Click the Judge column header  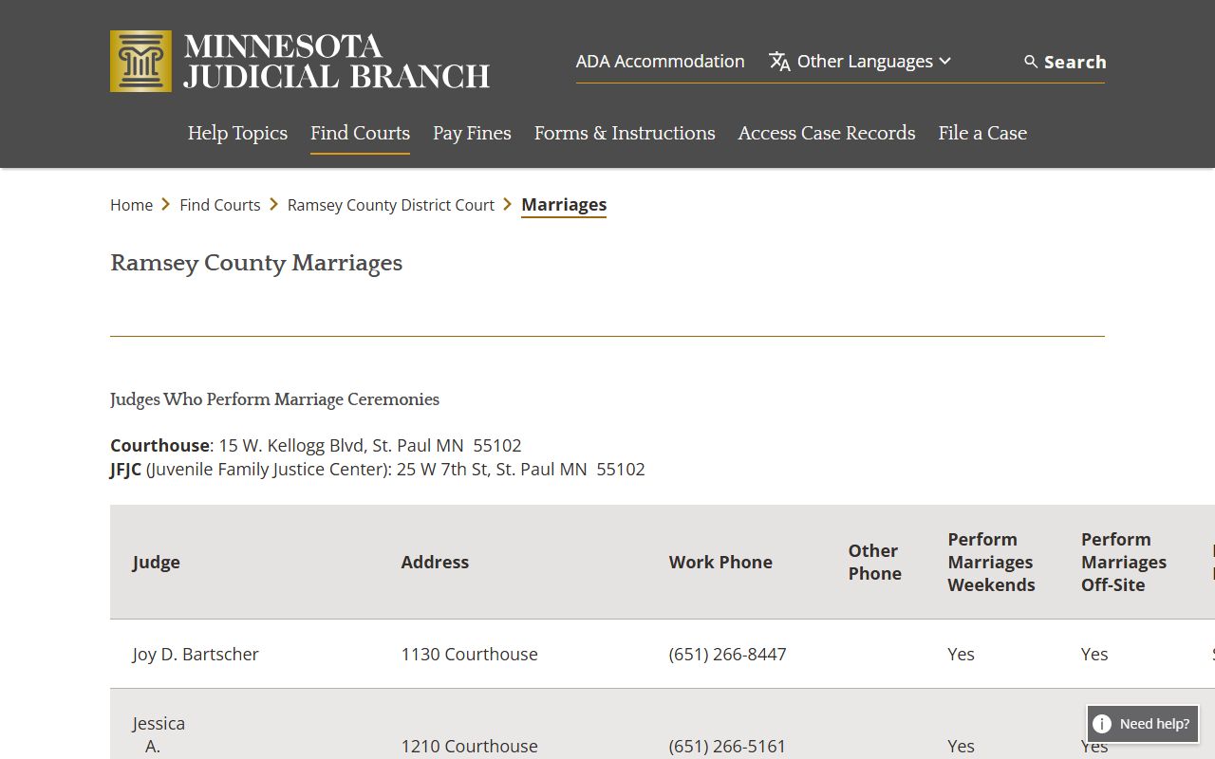pos(156,562)
